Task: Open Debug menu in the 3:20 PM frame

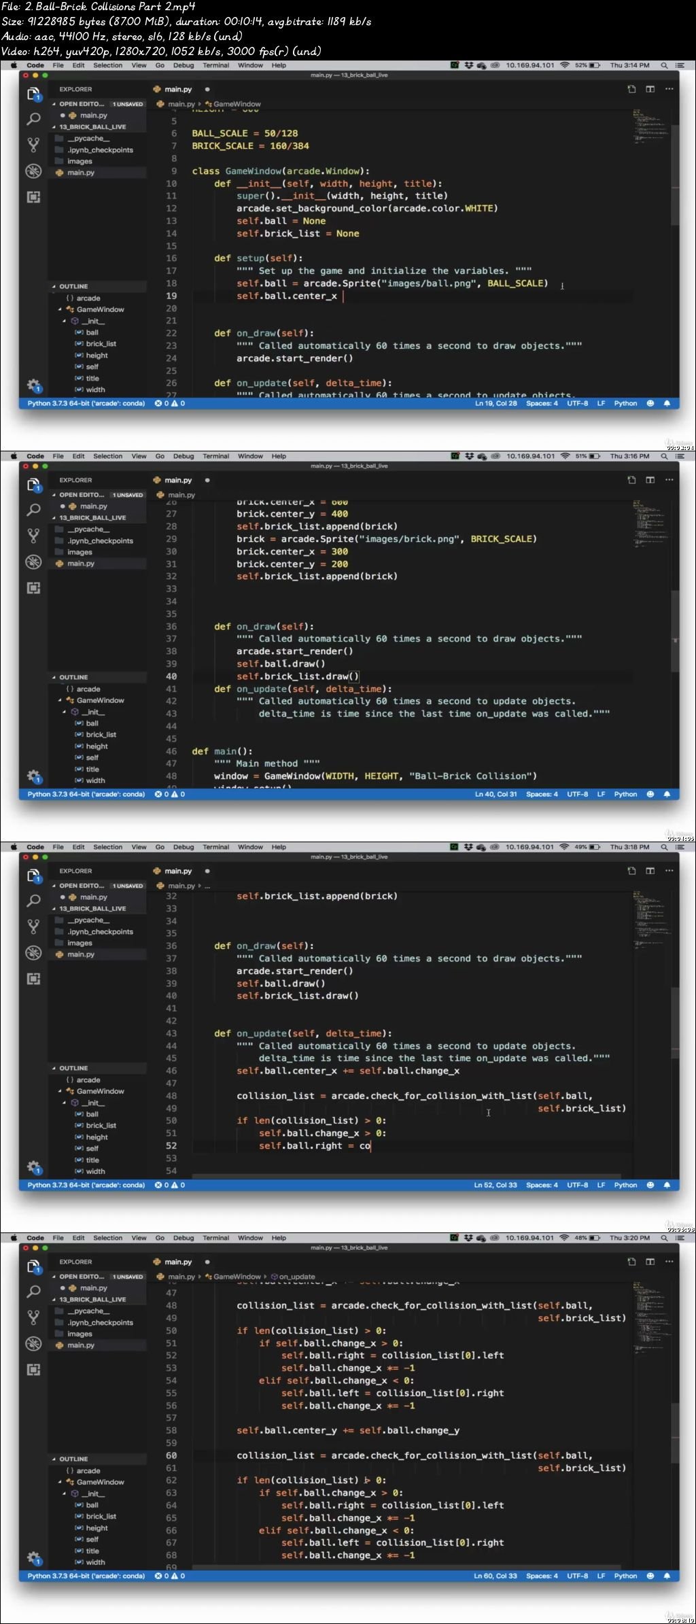Action: [184, 1238]
